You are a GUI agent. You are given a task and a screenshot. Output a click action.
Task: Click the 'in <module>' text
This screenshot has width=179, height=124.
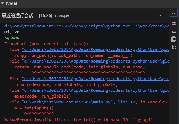click(x=154, y=102)
